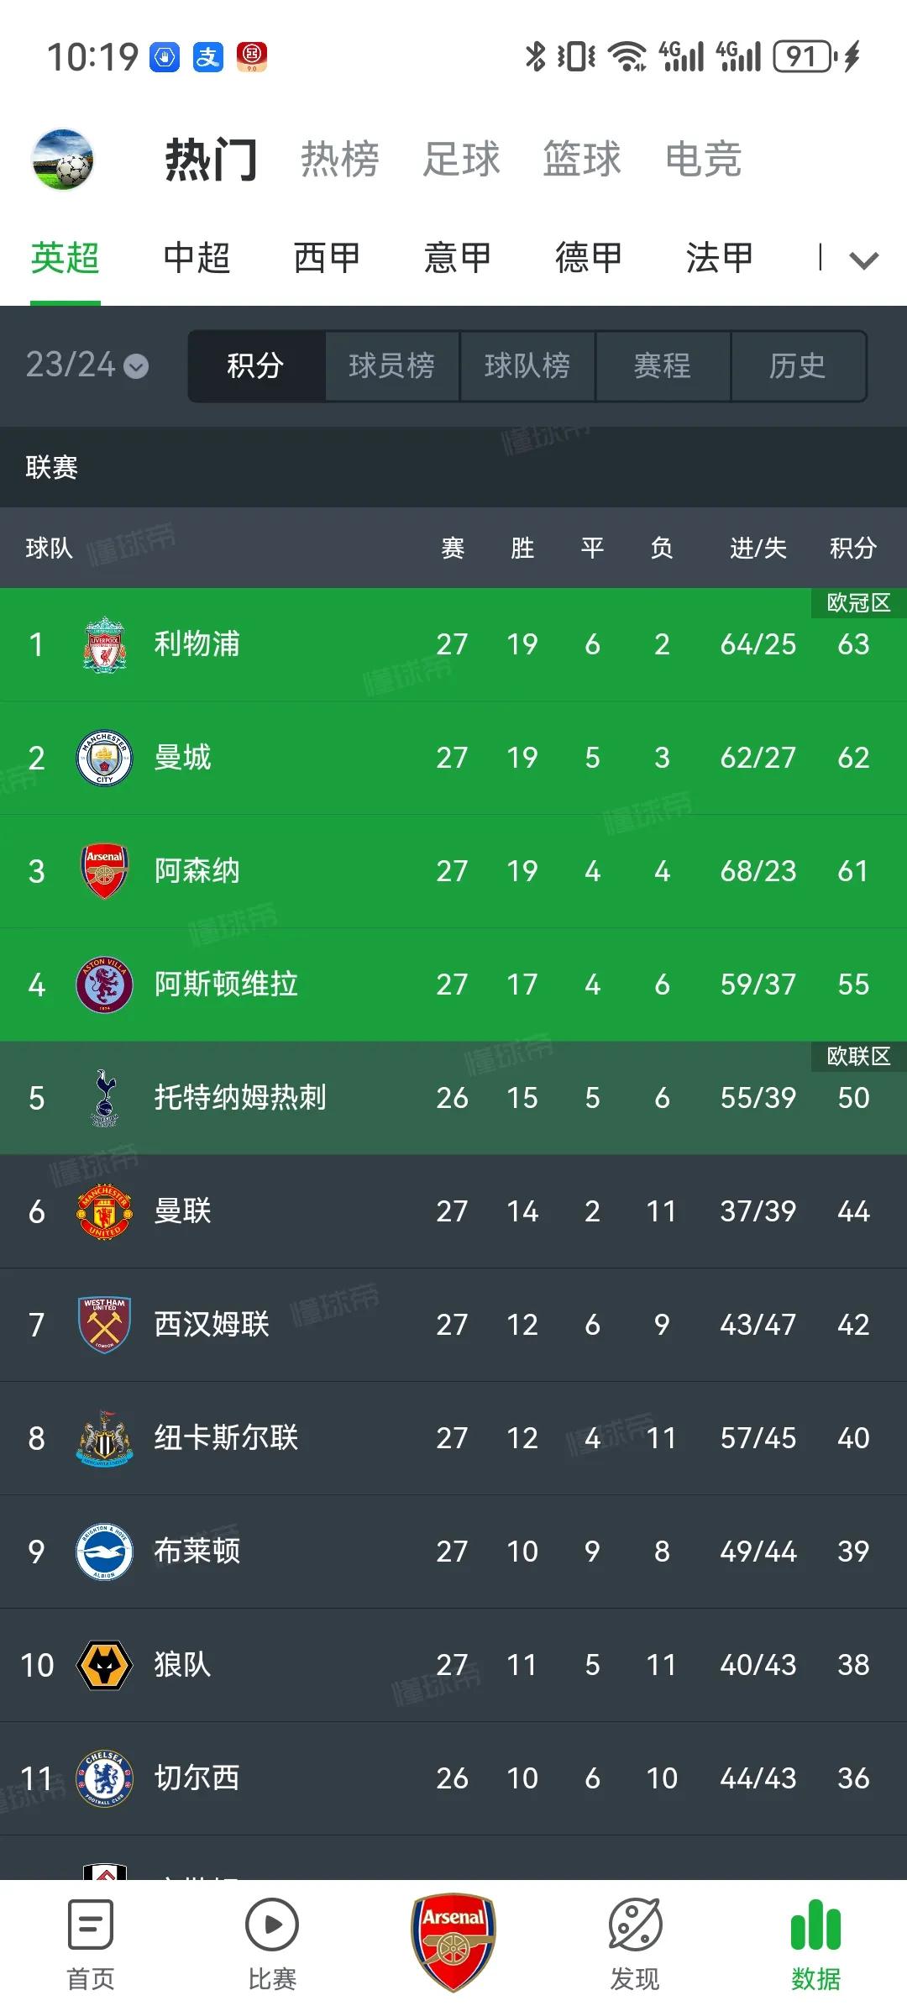Select the 球队榜 team rankings segment
This screenshot has width=907, height=2006.
527,365
